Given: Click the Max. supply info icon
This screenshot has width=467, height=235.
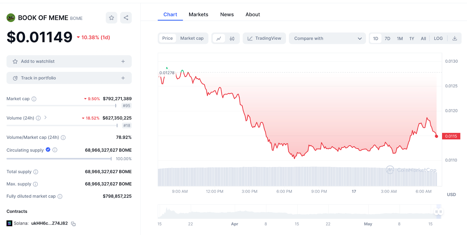Looking at the screenshot, I should point(35,184).
